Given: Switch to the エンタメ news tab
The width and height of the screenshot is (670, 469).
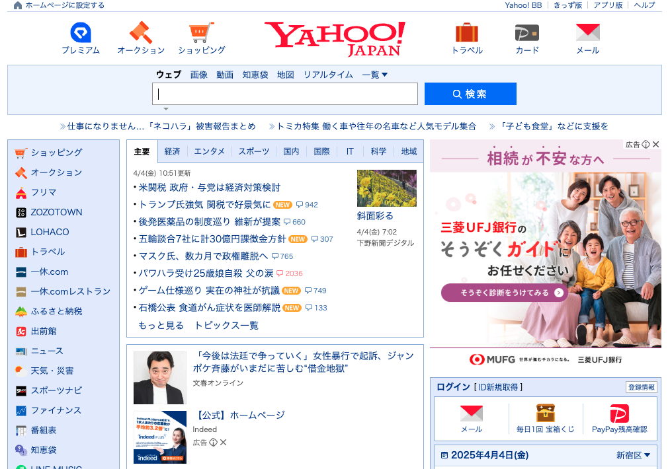Looking at the screenshot, I should point(210,151).
